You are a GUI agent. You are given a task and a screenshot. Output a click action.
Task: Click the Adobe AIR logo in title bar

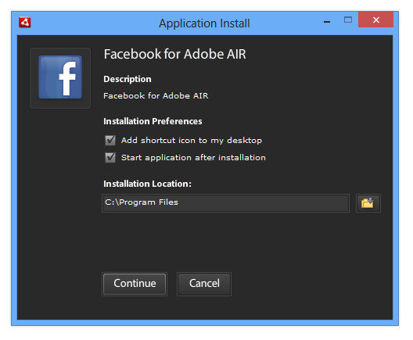coord(25,23)
